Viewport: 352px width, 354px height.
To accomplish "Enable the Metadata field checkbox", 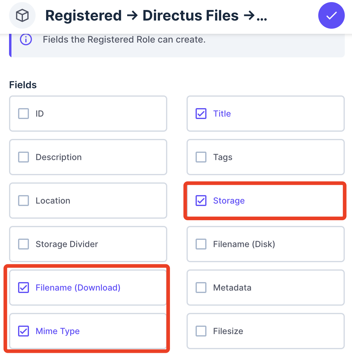I will [x=201, y=288].
